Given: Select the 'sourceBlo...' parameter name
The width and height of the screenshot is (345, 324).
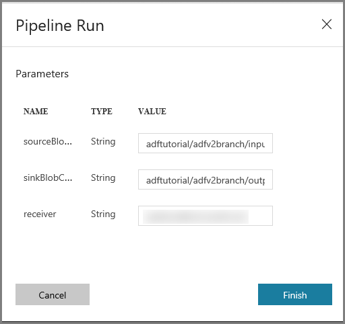Looking at the screenshot, I should point(48,142).
